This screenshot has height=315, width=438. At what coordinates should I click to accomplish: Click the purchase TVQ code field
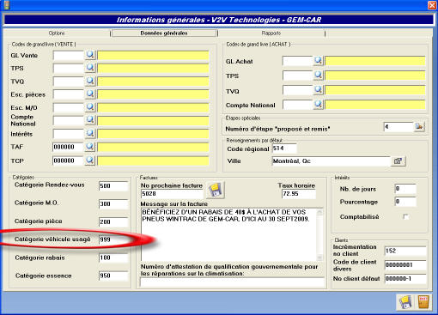tap(297, 90)
